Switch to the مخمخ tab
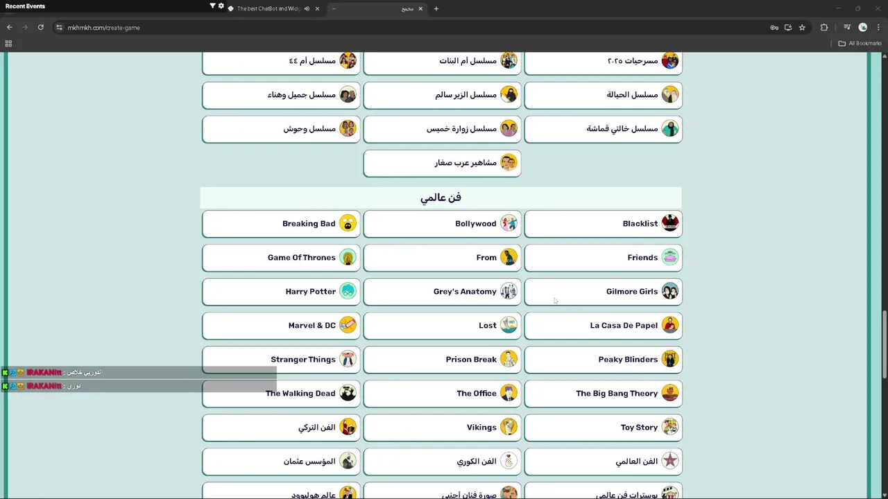Screen dimensions: 888x499 (378, 9)
